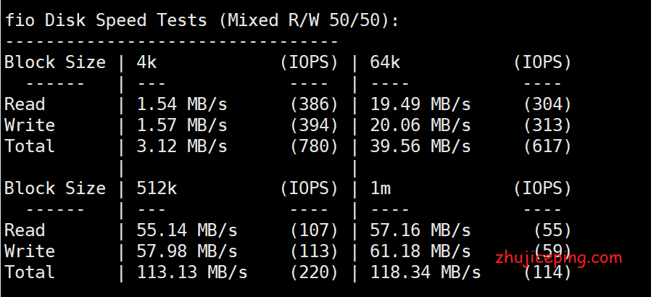Image resolution: width=651 pixels, height=297 pixels.
Task: Click the 1.57 MB/s write value
Action: (x=182, y=125)
